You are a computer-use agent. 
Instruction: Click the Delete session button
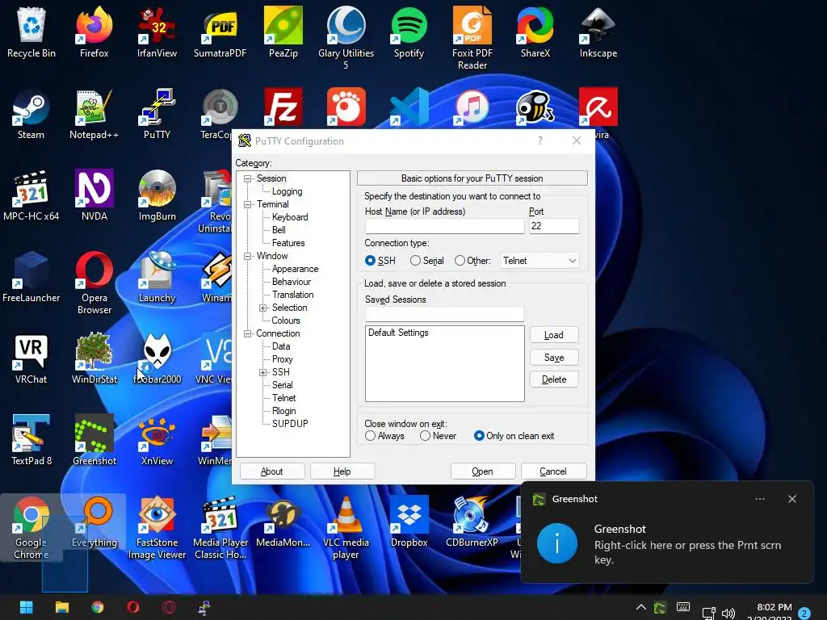[x=554, y=379]
